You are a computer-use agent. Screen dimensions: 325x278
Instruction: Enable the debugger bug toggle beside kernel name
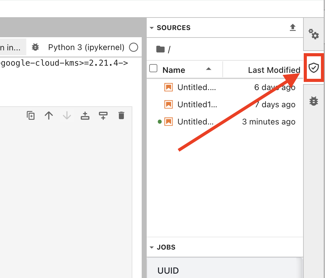[x=35, y=47]
